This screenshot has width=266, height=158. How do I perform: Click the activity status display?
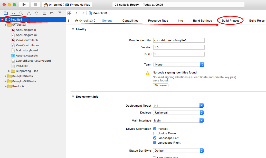click(178, 5)
